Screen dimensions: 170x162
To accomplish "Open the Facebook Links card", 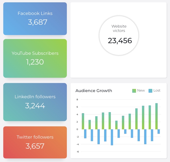I will [x=35, y=19].
